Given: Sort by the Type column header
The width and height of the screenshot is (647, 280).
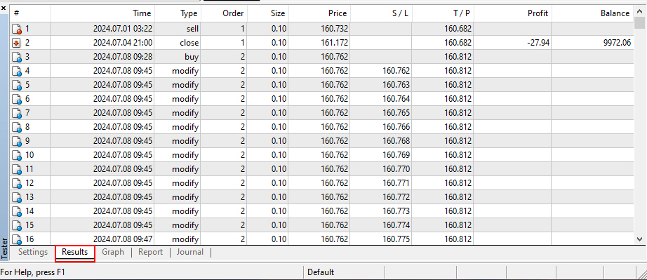Looking at the screenshot, I should coord(178,13).
